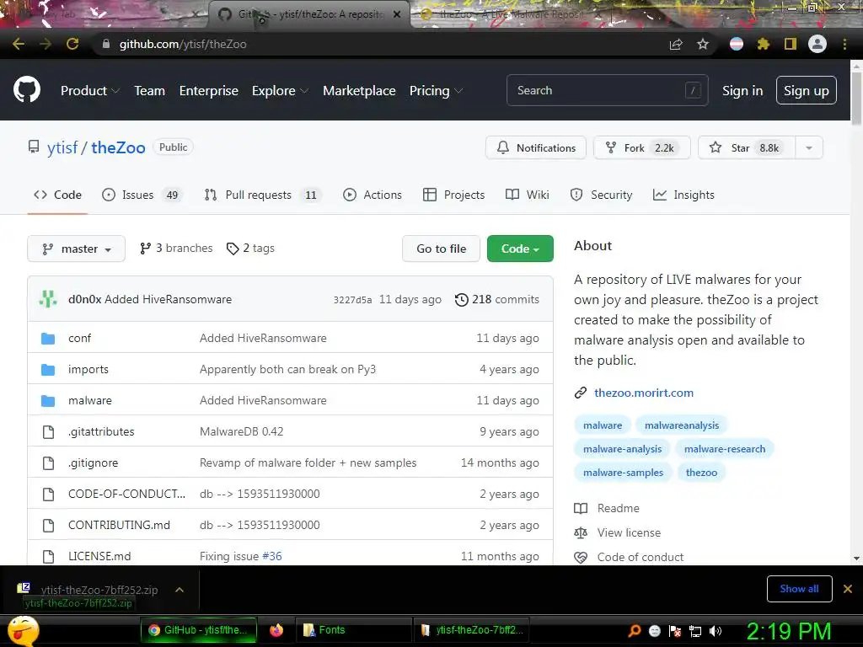Open the 2 tags link

(x=250, y=249)
